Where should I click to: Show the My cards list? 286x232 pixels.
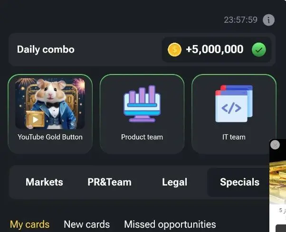[x=29, y=224]
